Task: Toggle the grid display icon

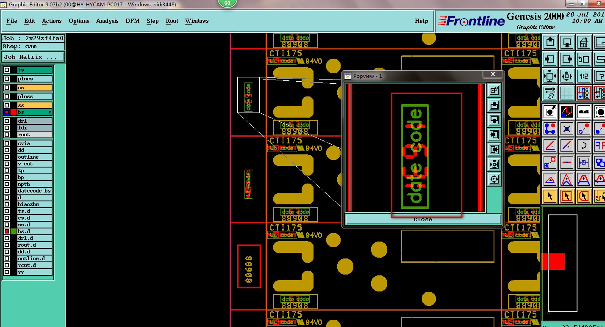Action: pos(567,93)
